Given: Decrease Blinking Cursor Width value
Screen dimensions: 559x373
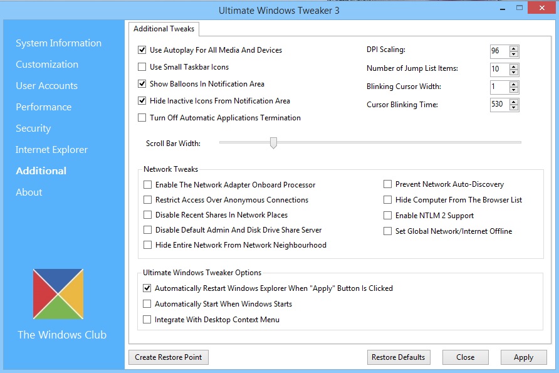Looking at the screenshot, I should click(513, 90).
